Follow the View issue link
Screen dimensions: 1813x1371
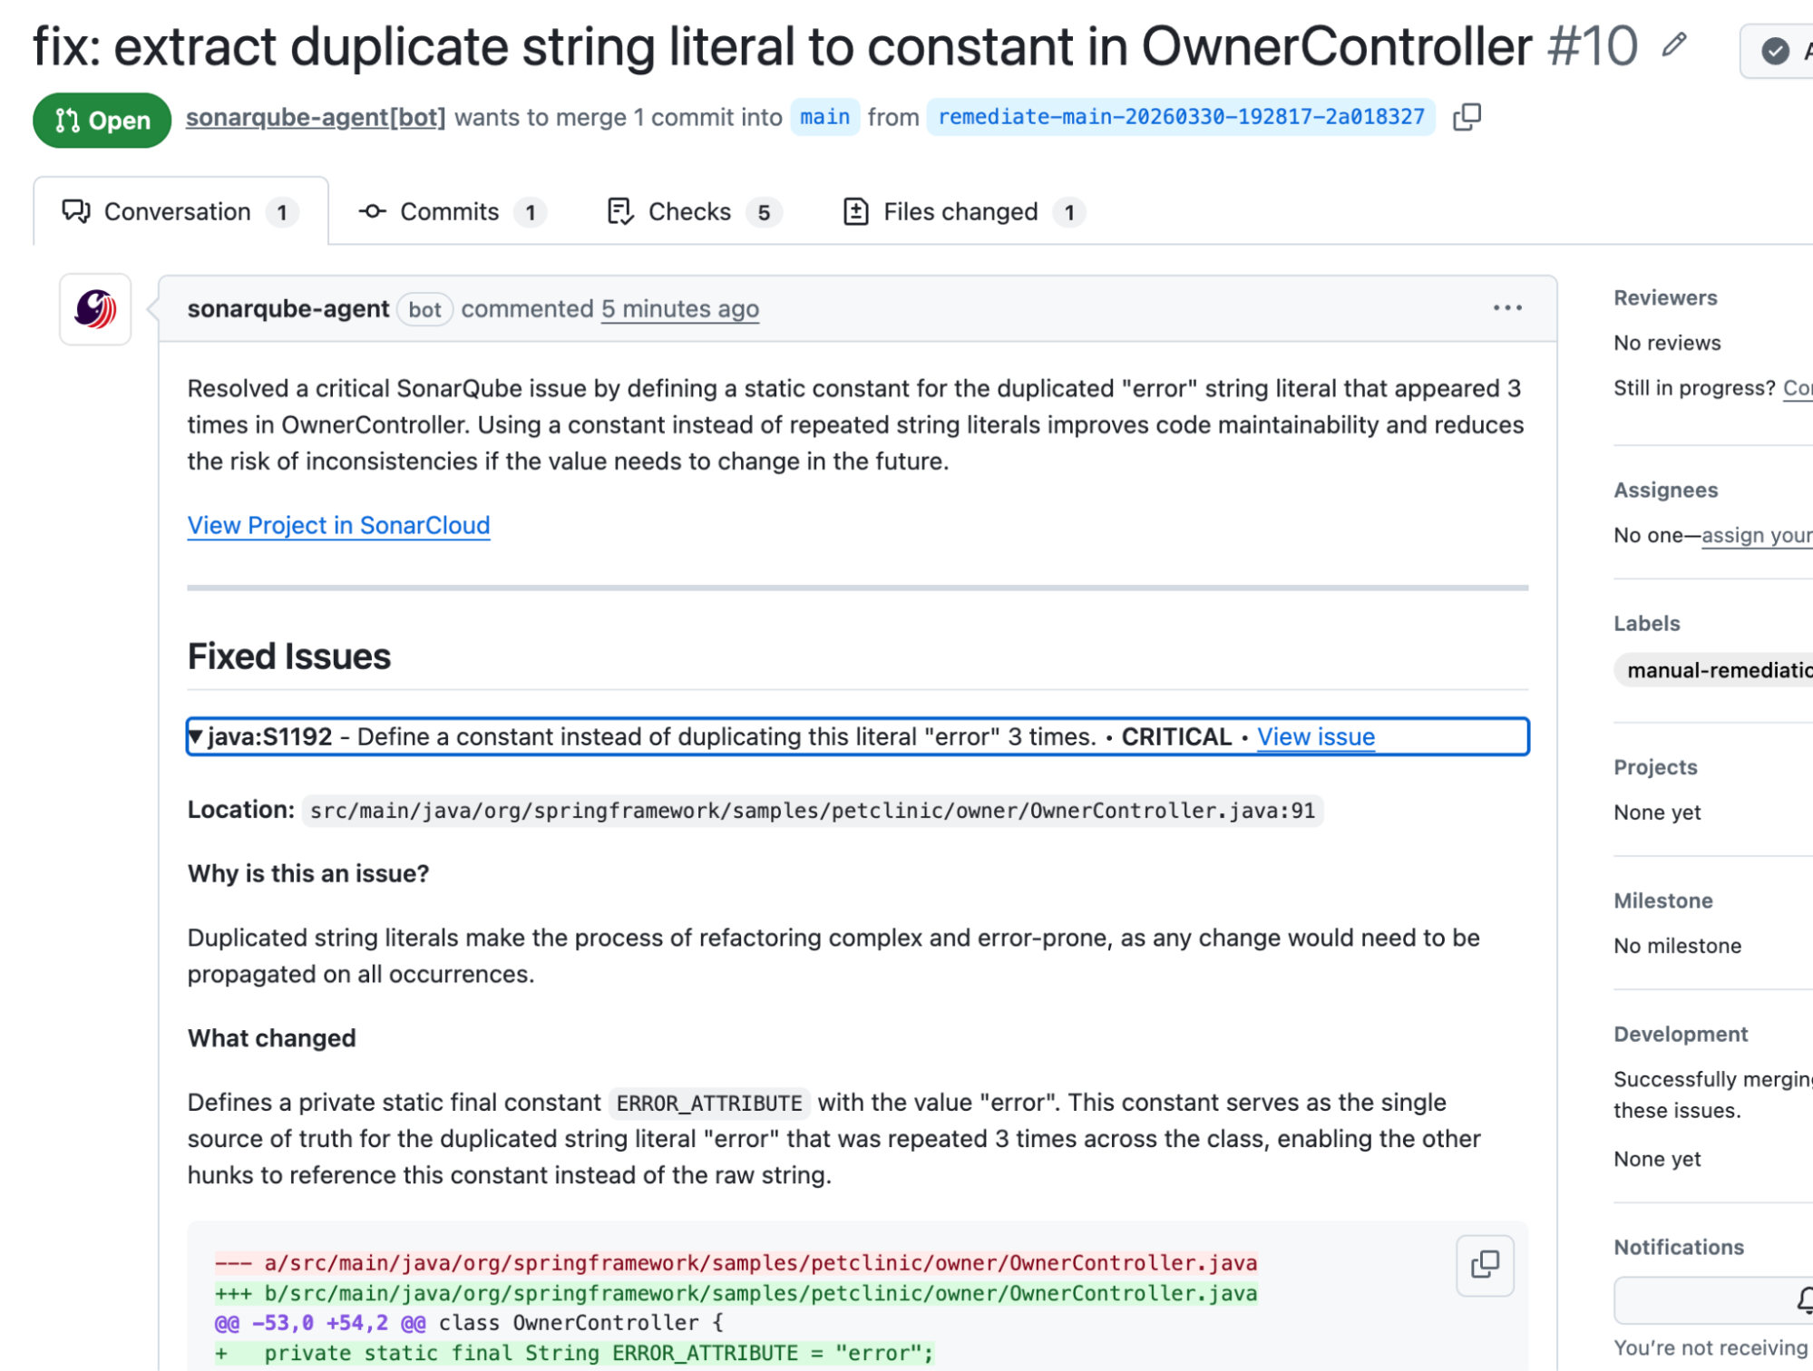pyautogui.click(x=1315, y=736)
